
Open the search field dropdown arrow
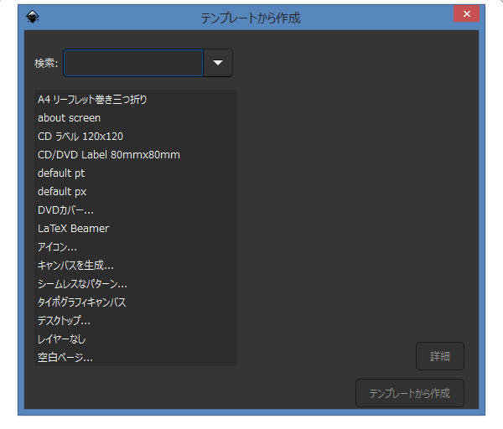(218, 63)
